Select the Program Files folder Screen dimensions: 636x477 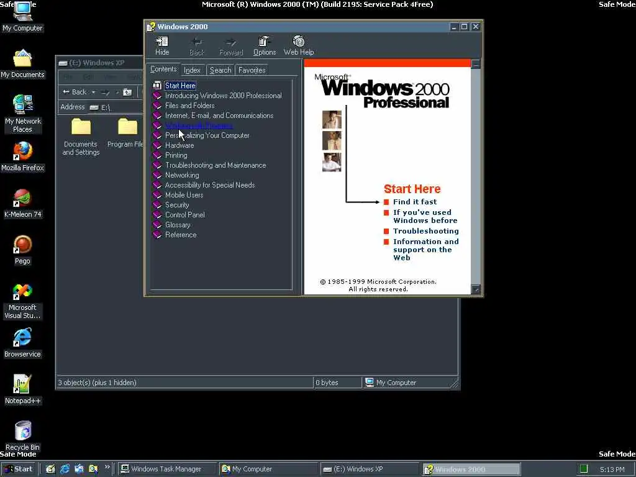125,134
